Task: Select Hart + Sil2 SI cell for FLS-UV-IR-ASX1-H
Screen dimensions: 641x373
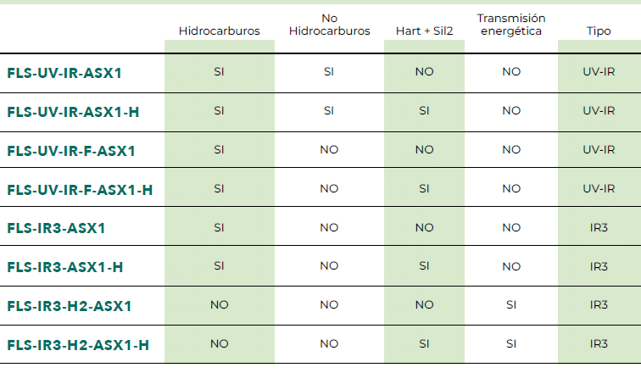Action: [424, 111]
